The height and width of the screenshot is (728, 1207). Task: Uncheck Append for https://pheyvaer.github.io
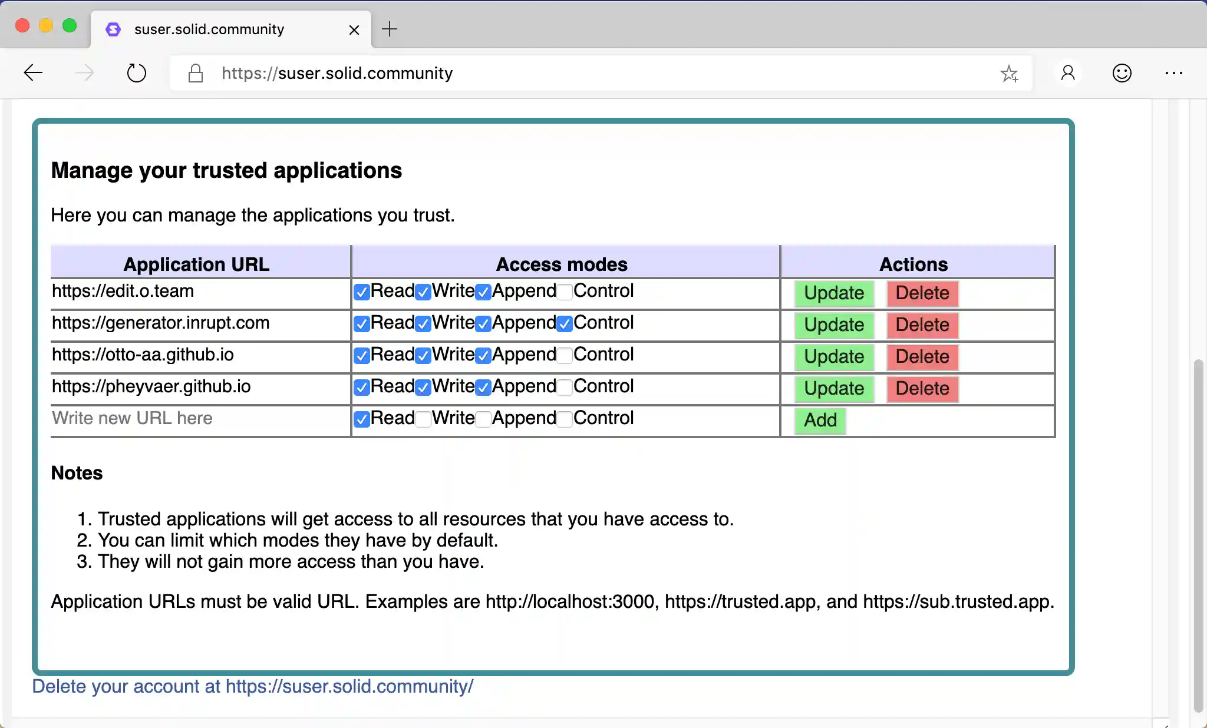point(483,387)
